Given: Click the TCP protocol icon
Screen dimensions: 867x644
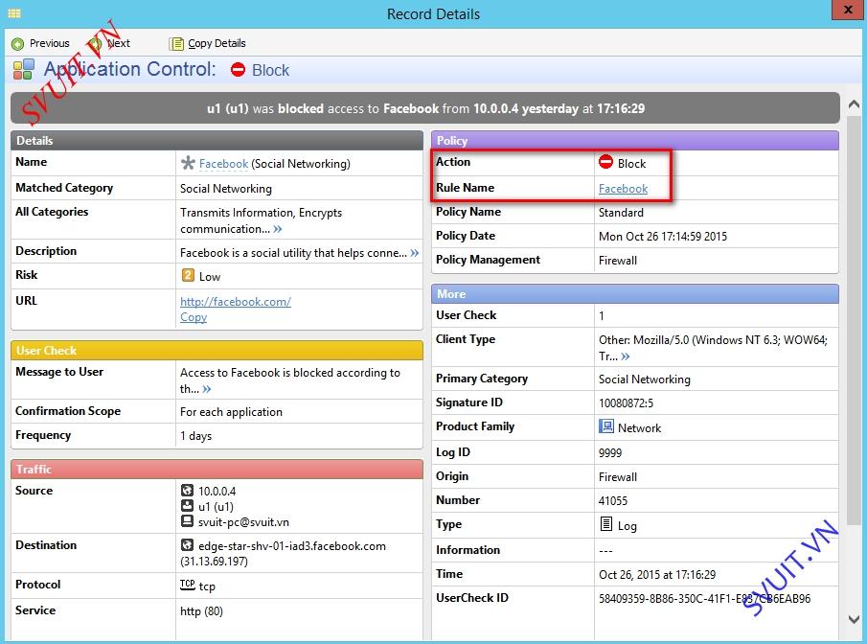Looking at the screenshot, I should (x=188, y=585).
